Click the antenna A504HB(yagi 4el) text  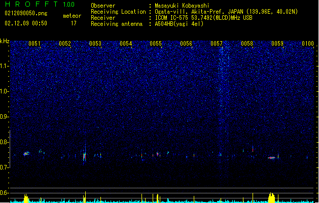[x=179, y=24]
